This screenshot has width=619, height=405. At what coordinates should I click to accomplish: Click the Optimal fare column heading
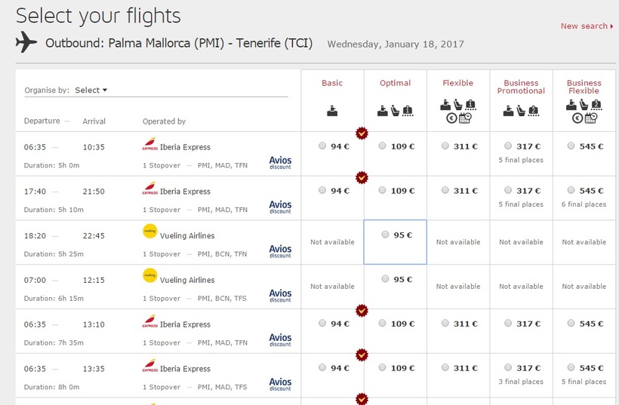(395, 83)
